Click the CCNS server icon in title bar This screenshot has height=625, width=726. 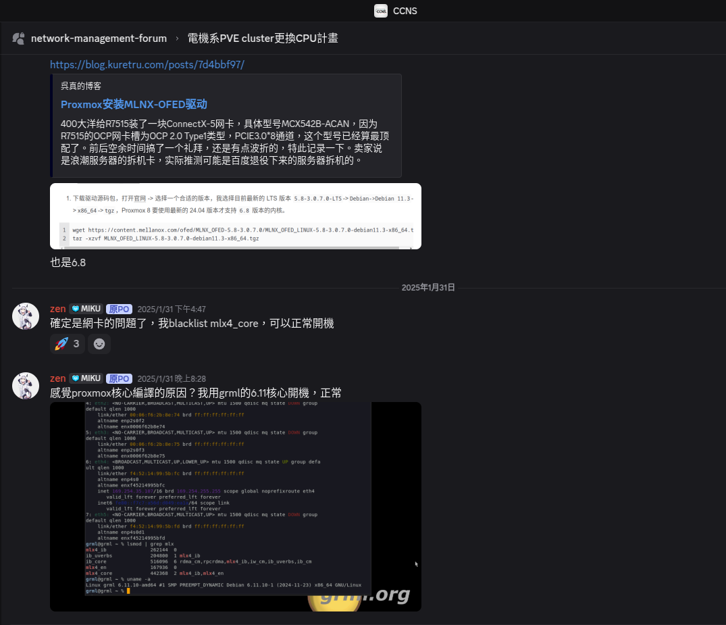pyautogui.click(x=381, y=11)
